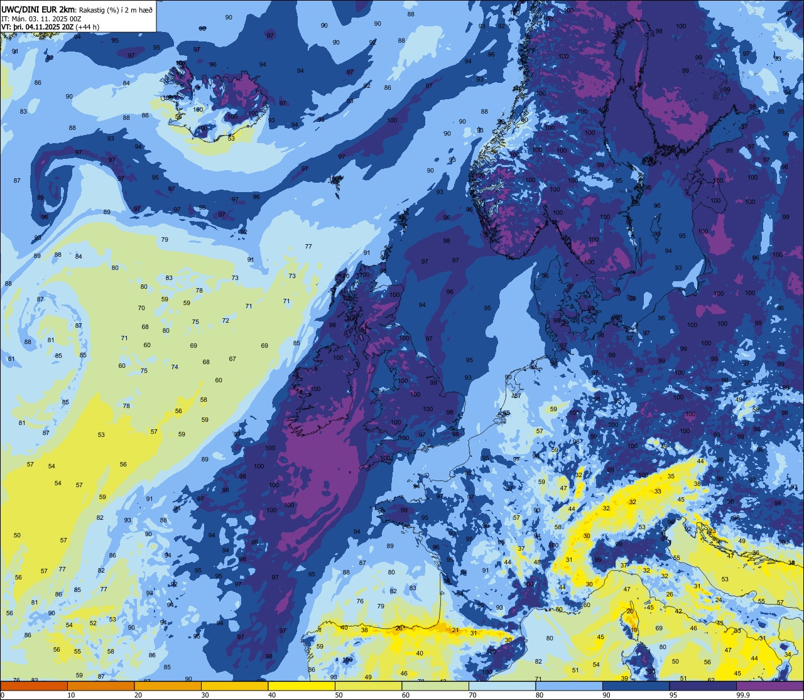The width and height of the screenshot is (804, 700).
Task: Click the "UWC/DINI EUR 2km" model title
Action: (38, 9)
